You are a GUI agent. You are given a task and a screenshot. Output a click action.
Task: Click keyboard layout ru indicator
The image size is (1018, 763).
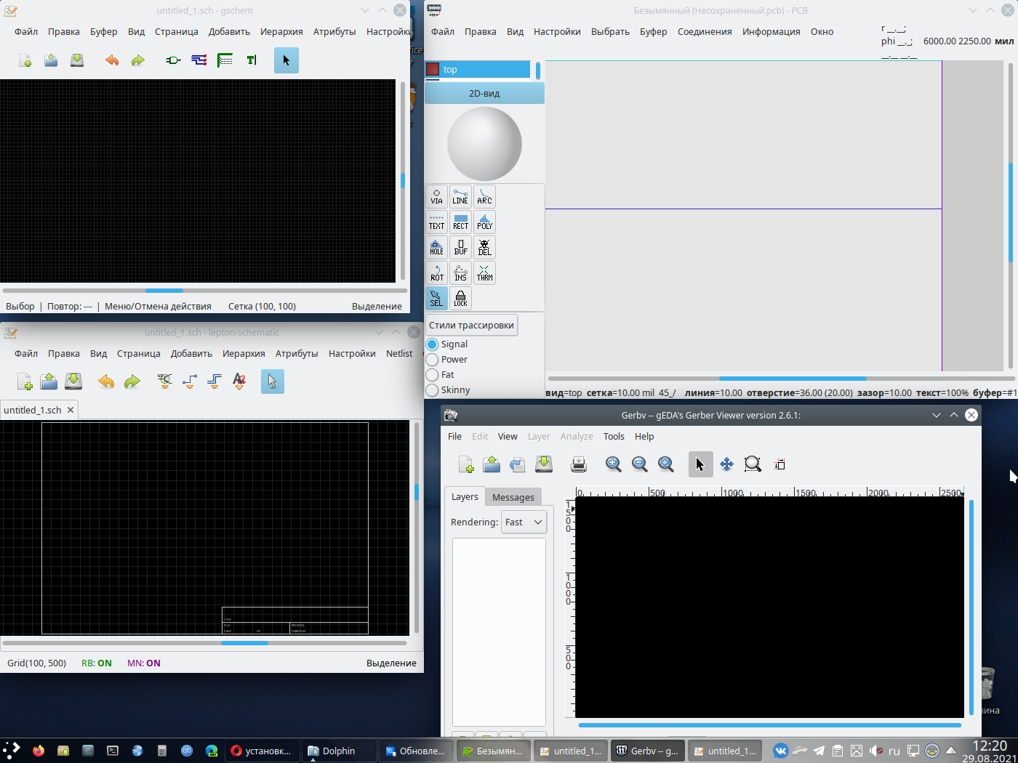click(x=894, y=751)
